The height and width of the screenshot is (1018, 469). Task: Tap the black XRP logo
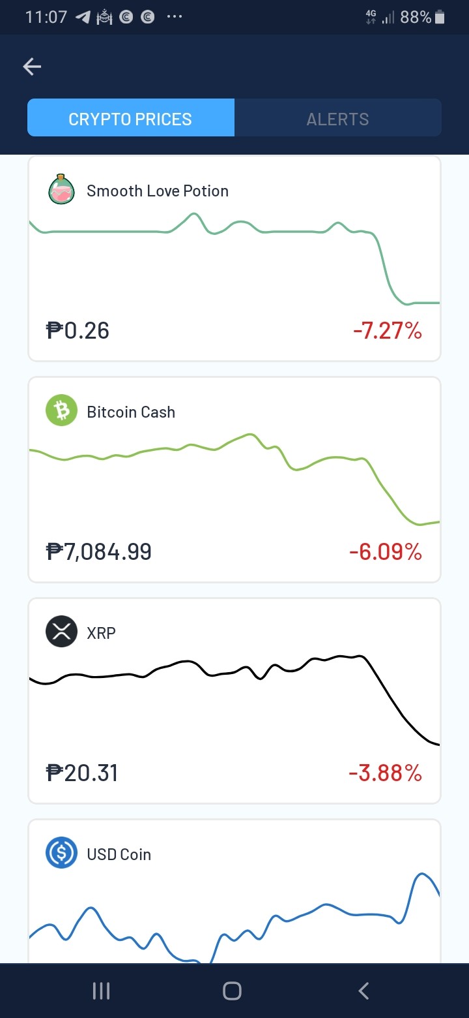coord(62,632)
